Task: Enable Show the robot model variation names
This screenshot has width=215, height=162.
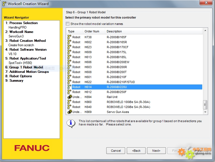Action: [67, 24]
